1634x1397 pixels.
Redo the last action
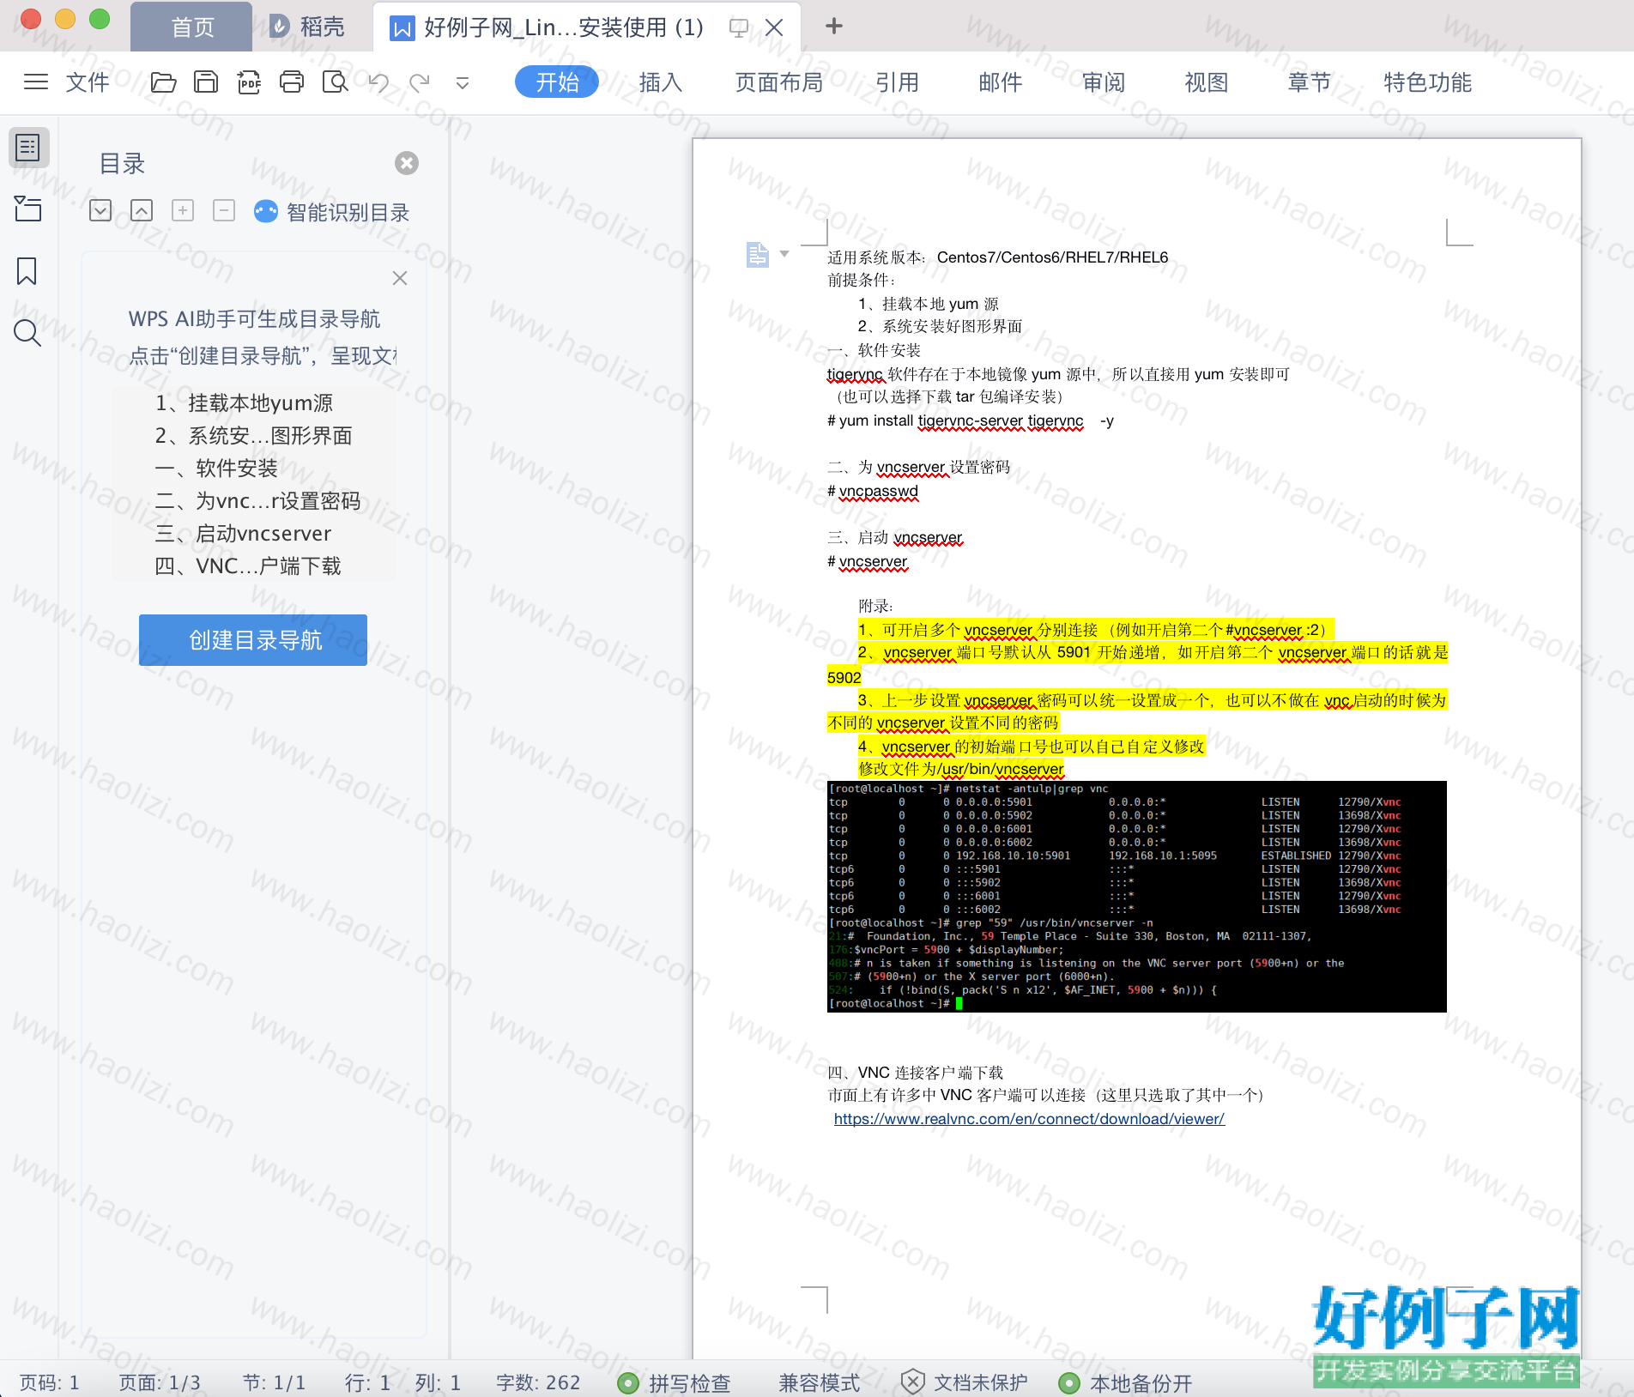pyautogui.click(x=420, y=82)
